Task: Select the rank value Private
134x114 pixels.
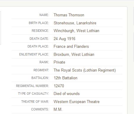Action: click(59, 62)
